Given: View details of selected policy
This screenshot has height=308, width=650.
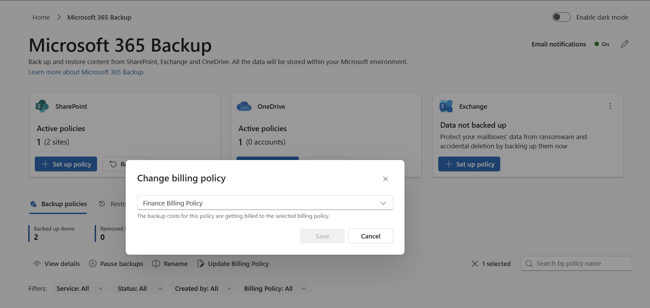Looking at the screenshot, I should [x=56, y=264].
